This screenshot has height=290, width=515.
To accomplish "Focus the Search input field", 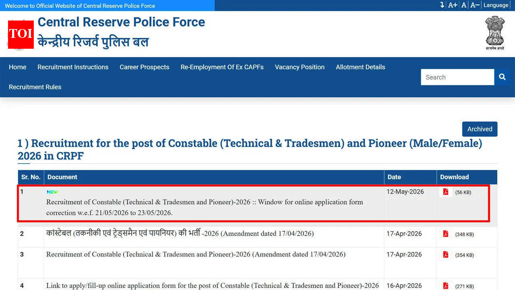I will point(457,77).
